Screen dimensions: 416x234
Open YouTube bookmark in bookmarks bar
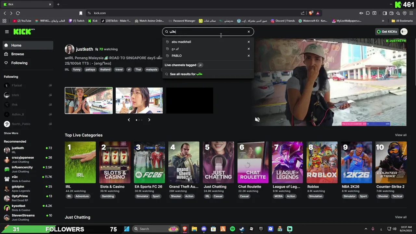click(22, 21)
